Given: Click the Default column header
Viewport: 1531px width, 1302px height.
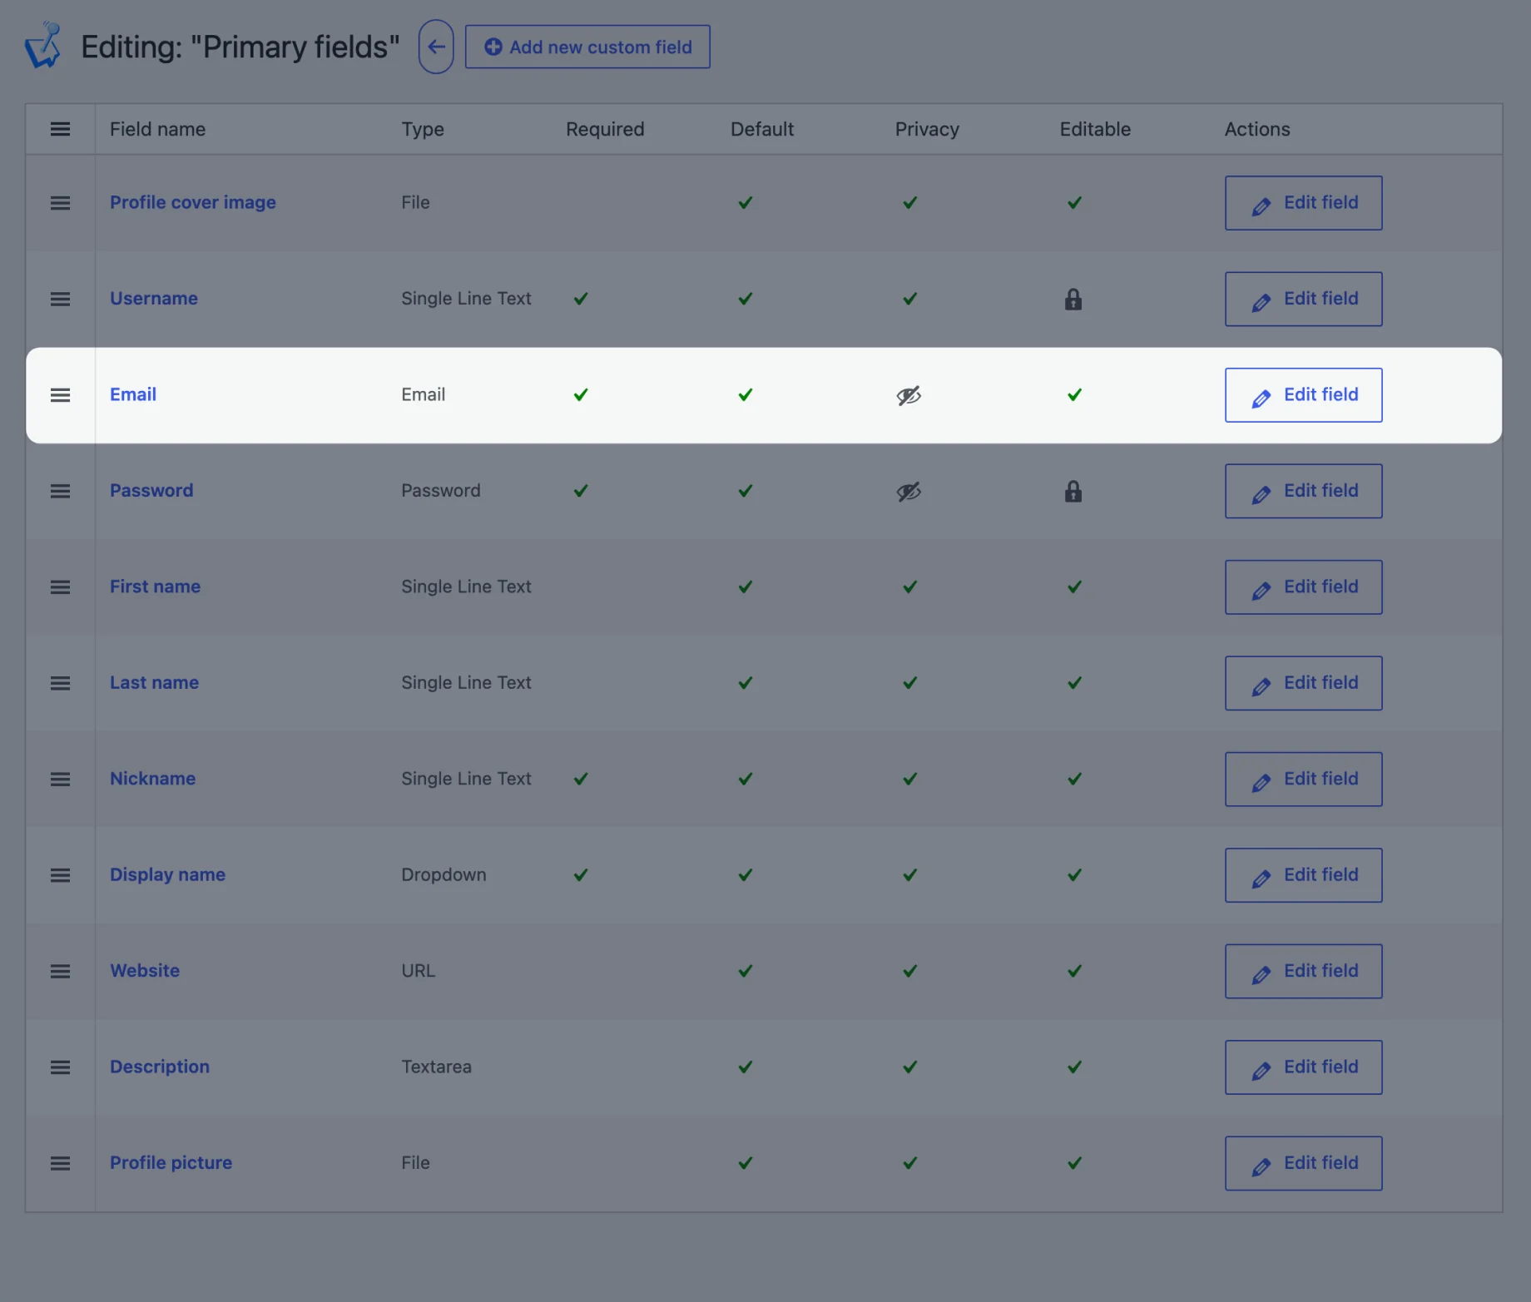Looking at the screenshot, I should tap(762, 129).
